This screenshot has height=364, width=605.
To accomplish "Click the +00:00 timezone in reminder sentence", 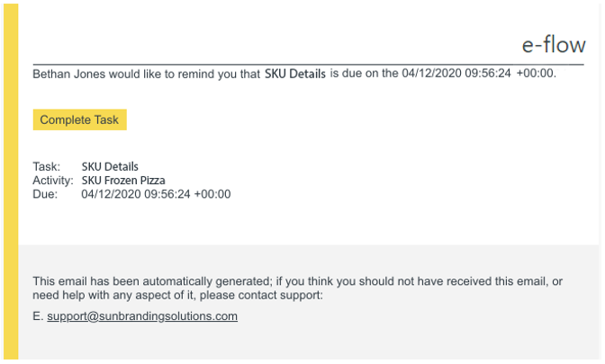I will pyautogui.click(x=535, y=73).
